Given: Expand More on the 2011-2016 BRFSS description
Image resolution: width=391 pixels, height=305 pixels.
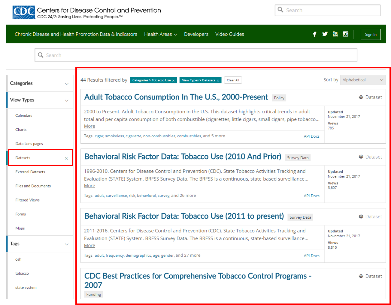Looking at the screenshot, I should (89, 246).
